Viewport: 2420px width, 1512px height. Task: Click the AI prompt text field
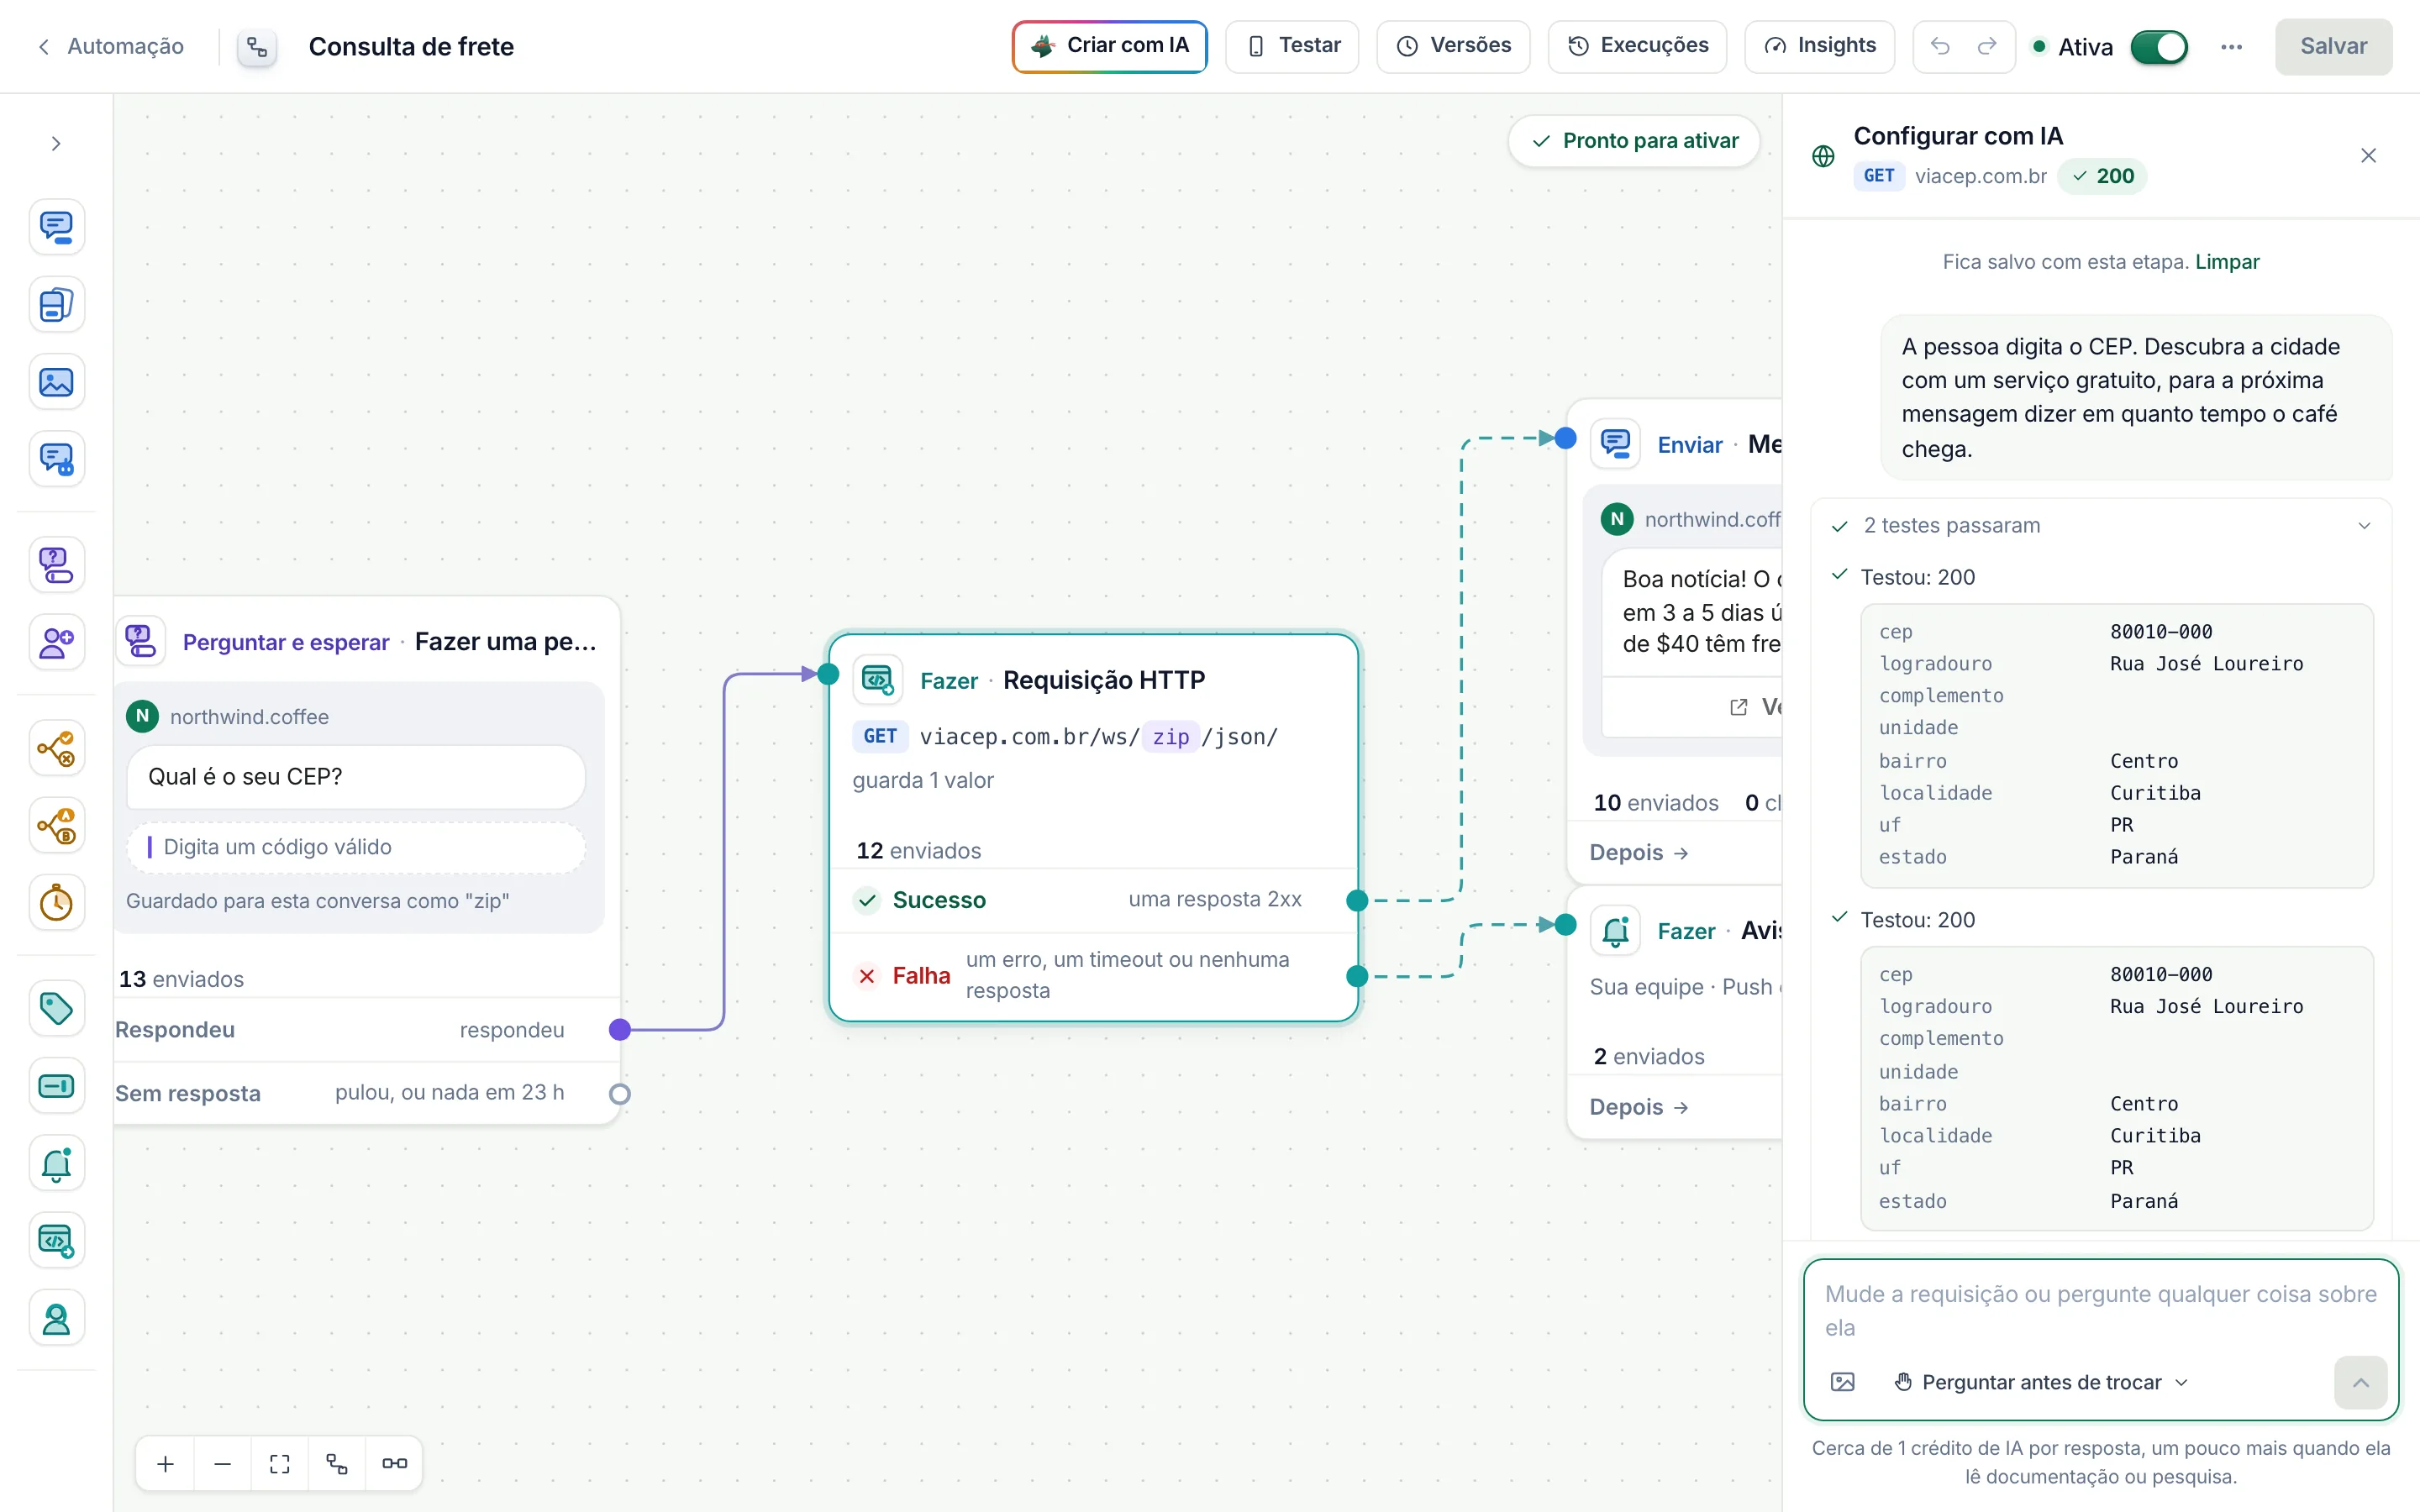tap(2100, 1310)
